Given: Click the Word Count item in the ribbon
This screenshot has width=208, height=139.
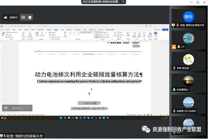Looking at the screenshot, I should point(9,37).
